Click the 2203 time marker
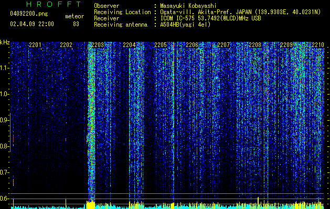The height and width of the screenshot is (209, 330). click(98, 45)
